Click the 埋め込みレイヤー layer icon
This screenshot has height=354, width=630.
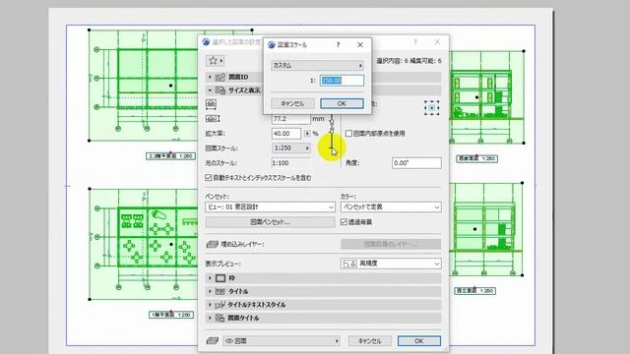coord(212,244)
